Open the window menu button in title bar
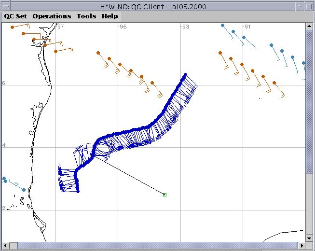 point(5,5)
